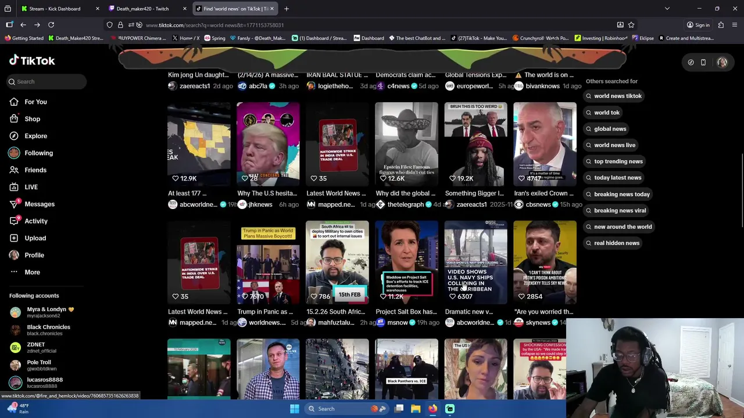Open the thetelegraph channel link
Screen dimensions: 744x418
[406, 204]
